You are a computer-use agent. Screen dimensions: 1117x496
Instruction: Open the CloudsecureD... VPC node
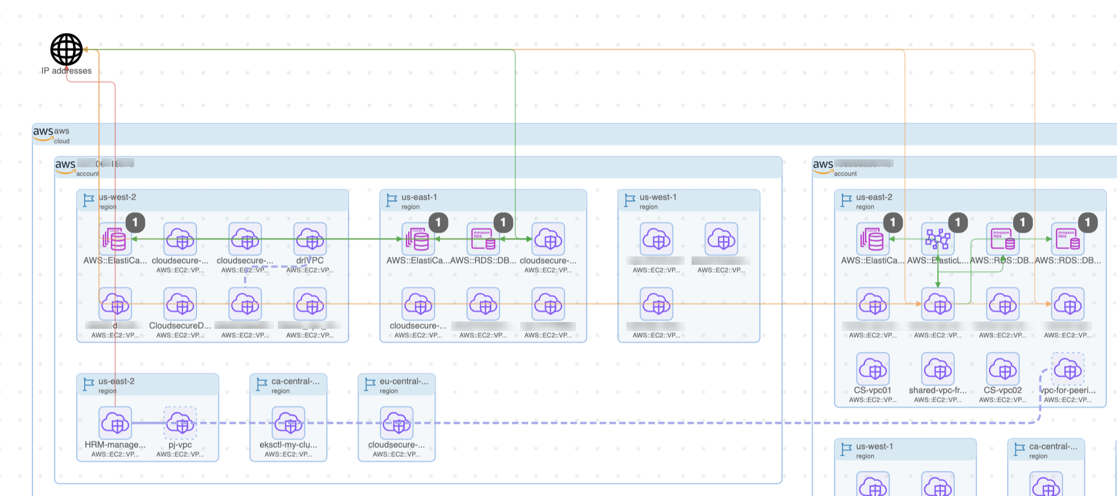point(180,304)
